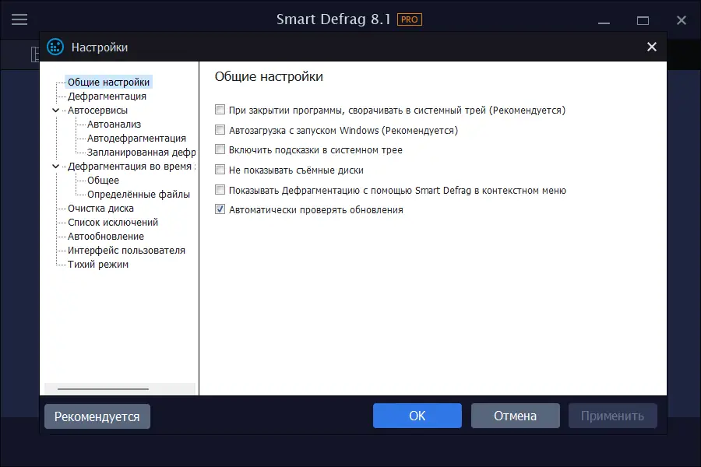The height and width of the screenshot is (467, 701).
Task: Open Определённые файлы settings
Action: coord(139,195)
